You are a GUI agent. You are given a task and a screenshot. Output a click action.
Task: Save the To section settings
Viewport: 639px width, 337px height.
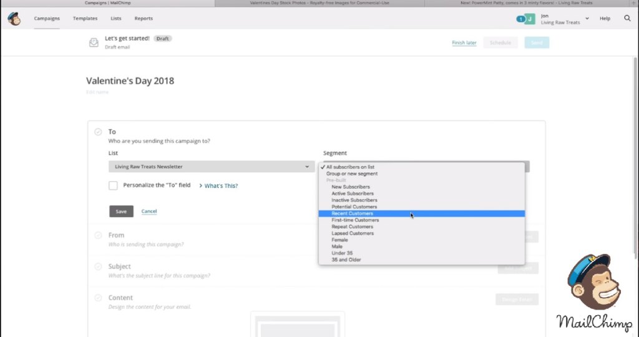tap(121, 212)
